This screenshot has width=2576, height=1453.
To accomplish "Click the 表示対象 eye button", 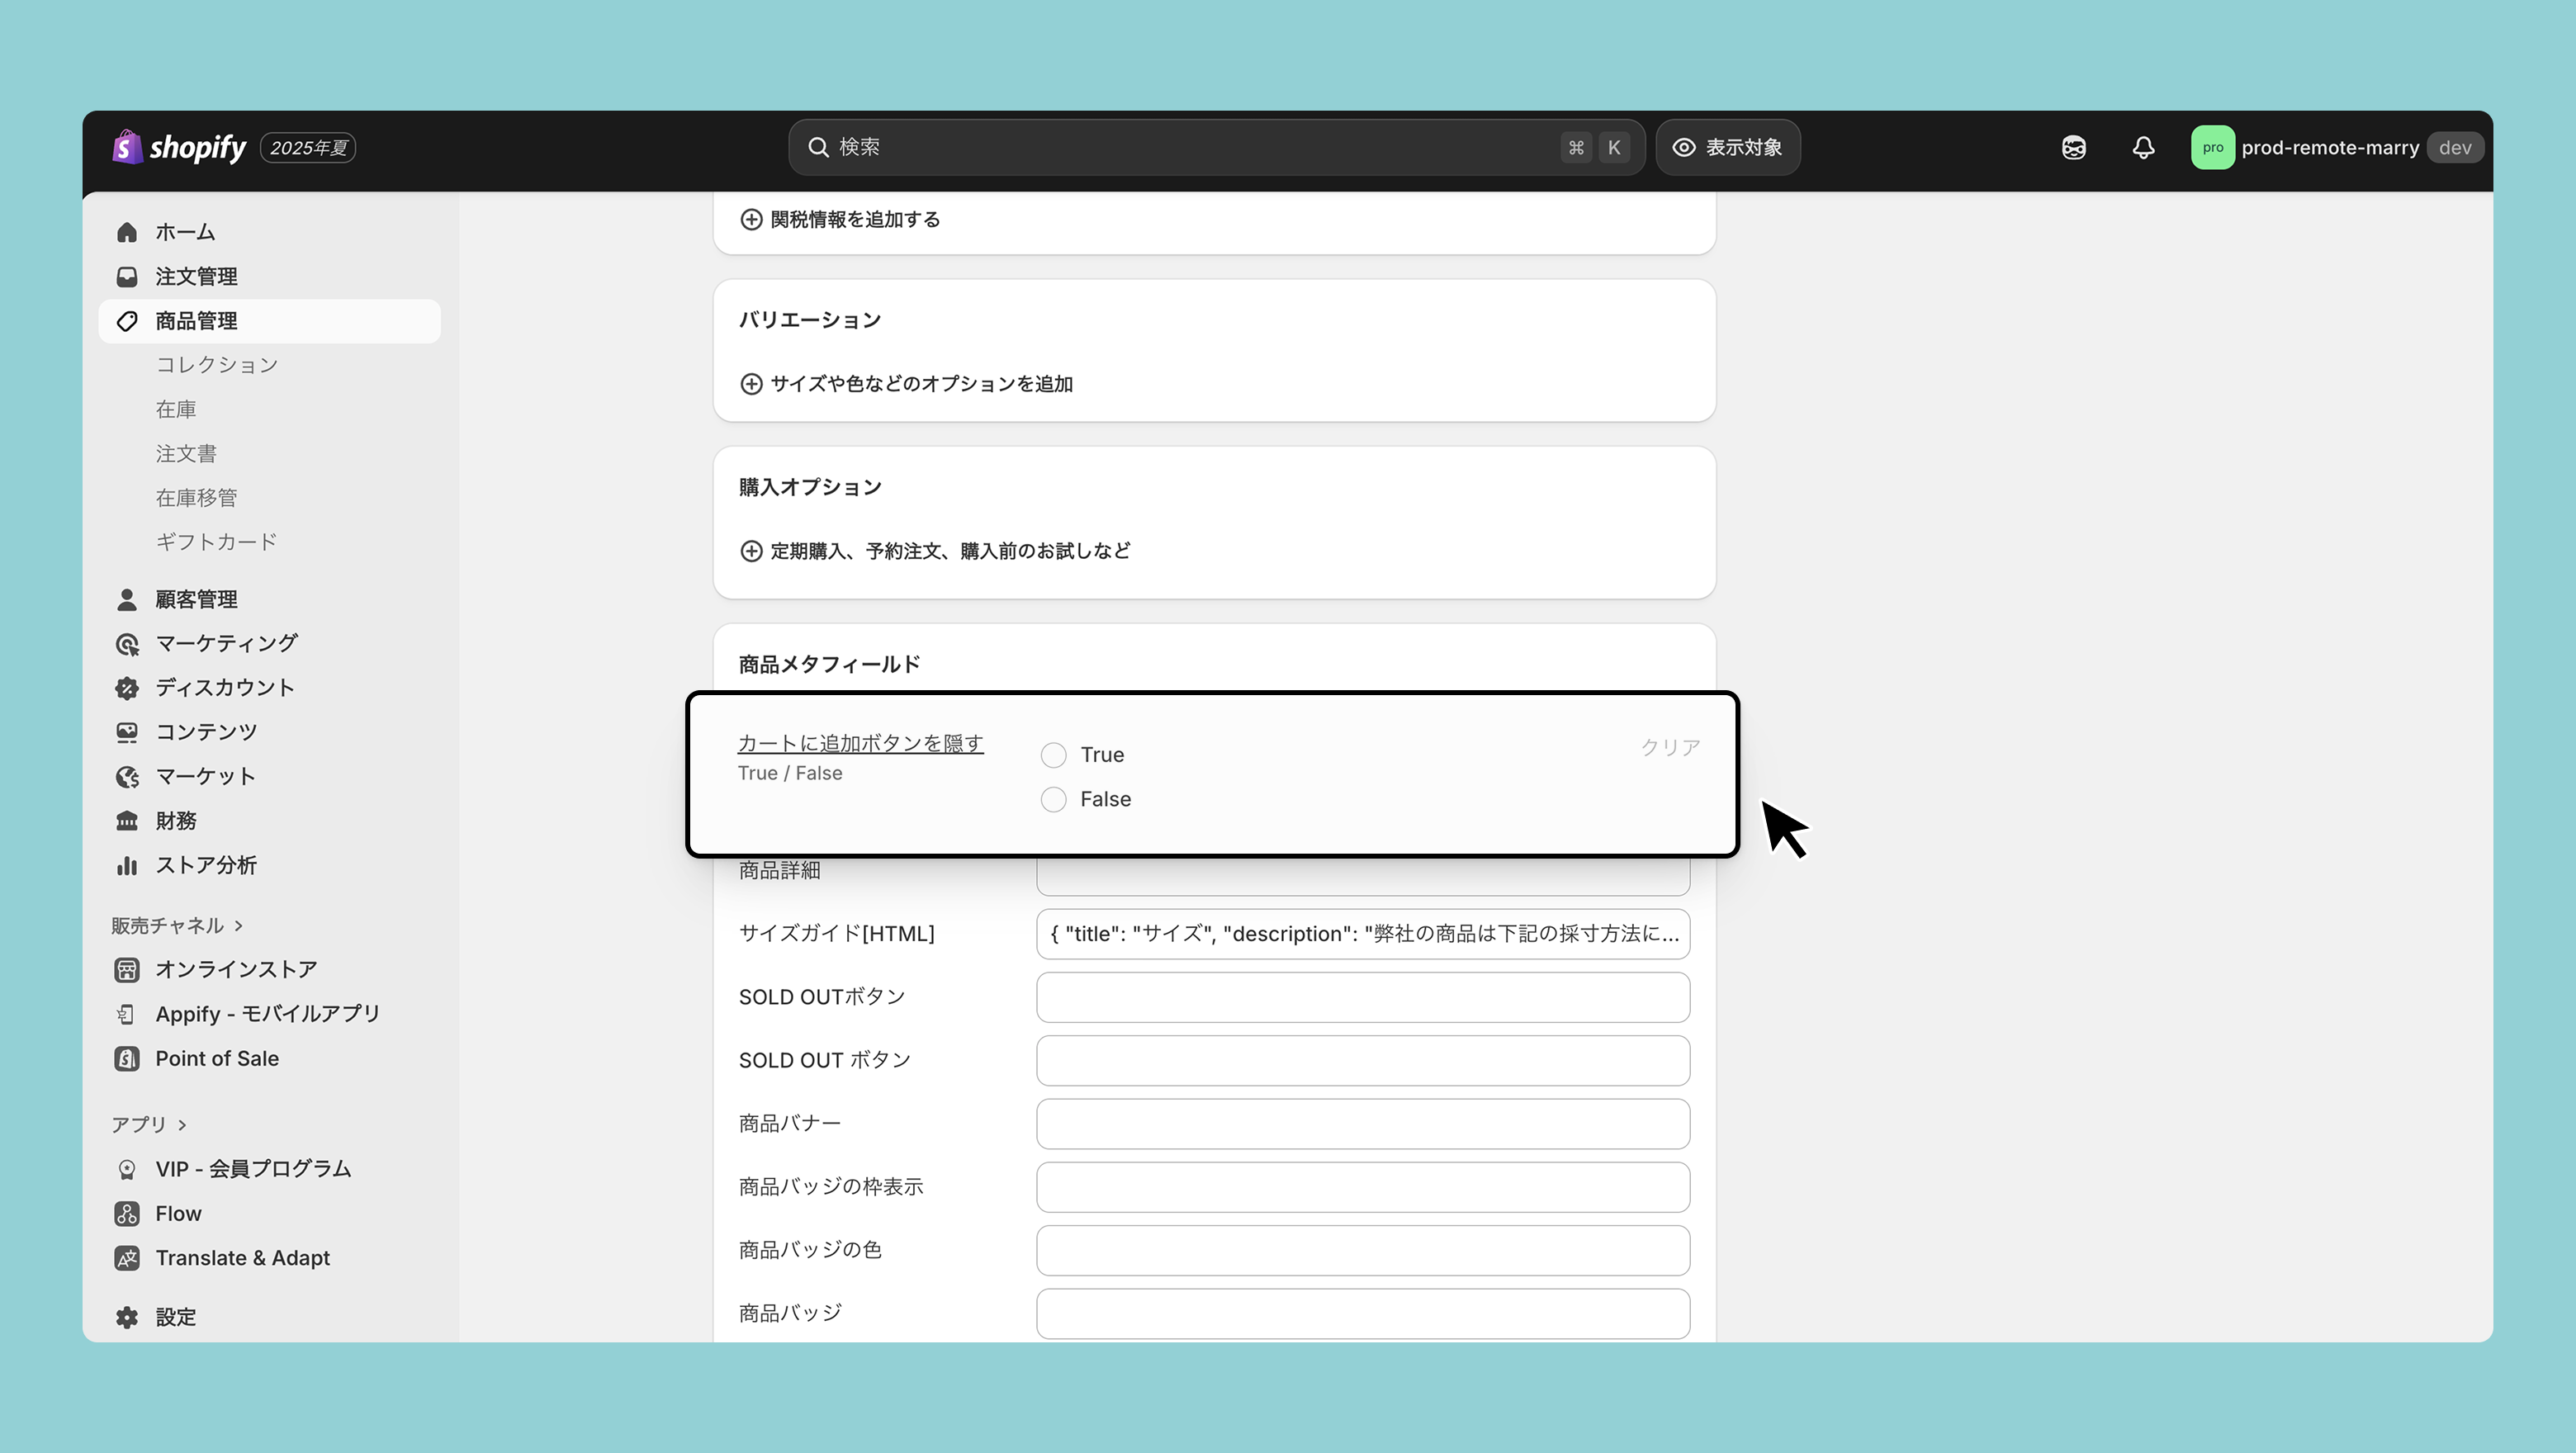I will coord(1727,148).
